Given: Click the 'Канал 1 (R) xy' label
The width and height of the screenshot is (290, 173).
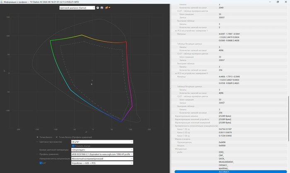Looking at the screenshot, I should pyautogui.click(x=183, y=129).
